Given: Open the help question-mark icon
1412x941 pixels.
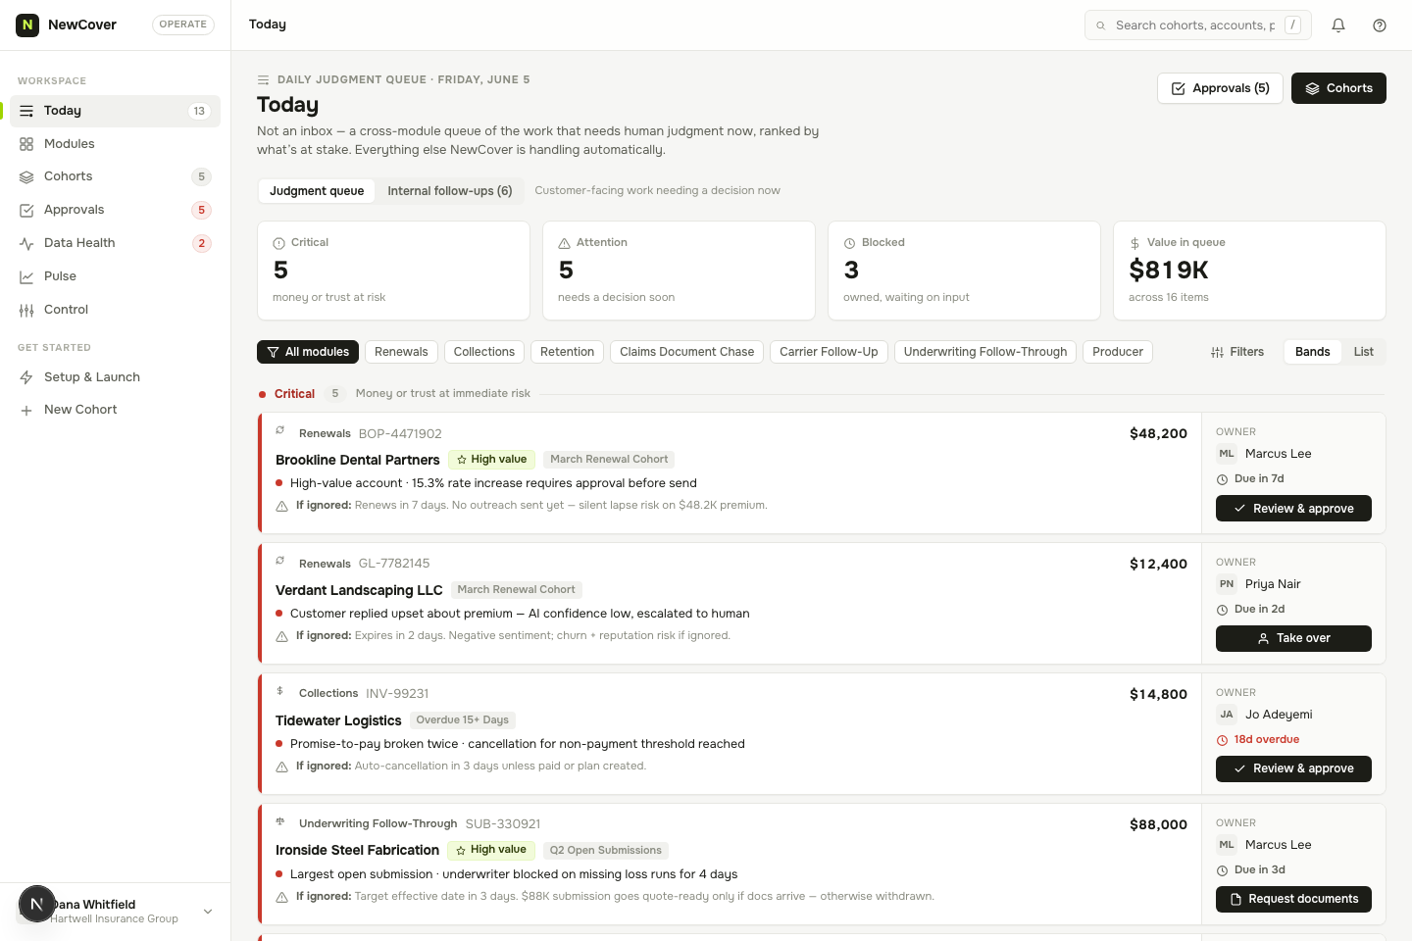Looking at the screenshot, I should click(x=1380, y=25).
